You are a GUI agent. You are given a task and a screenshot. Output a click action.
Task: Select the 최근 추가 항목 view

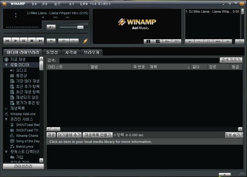[27, 86]
